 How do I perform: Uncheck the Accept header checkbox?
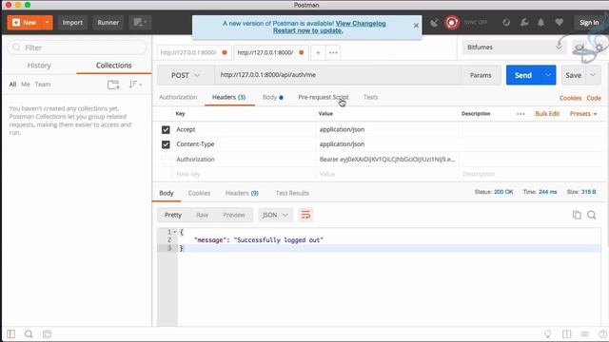click(166, 129)
